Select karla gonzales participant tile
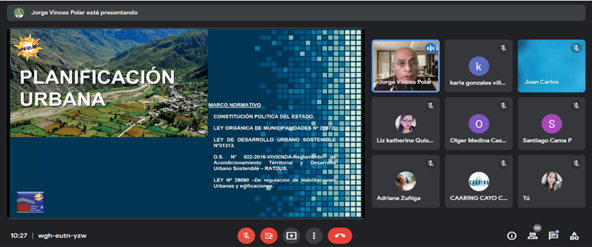Viewport: 592px width, 247px height. (479, 66)
